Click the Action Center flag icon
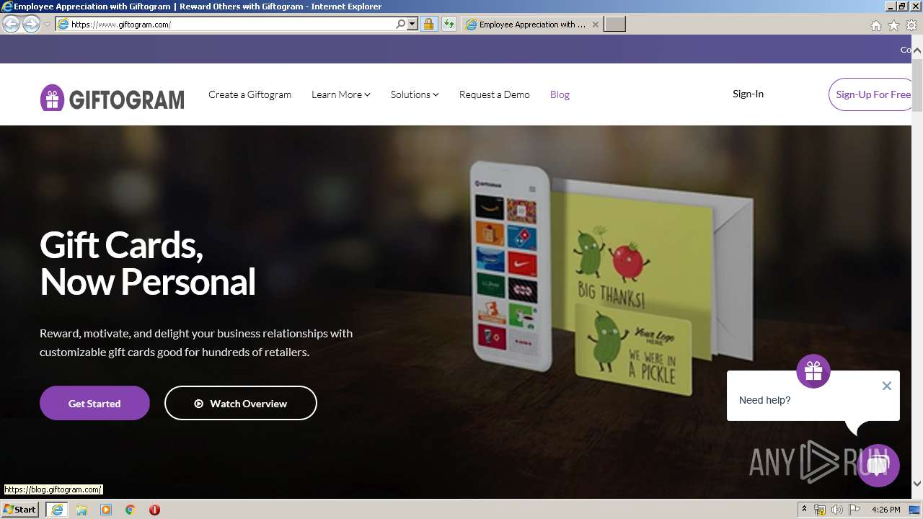This screenshot has height=519, width=923. tap(854, 510)
